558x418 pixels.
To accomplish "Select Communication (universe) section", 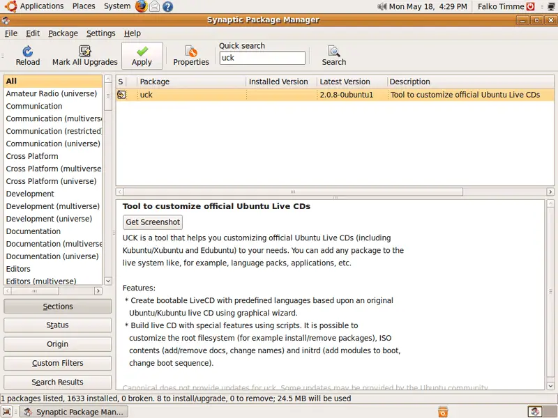I will coord(53,144).
